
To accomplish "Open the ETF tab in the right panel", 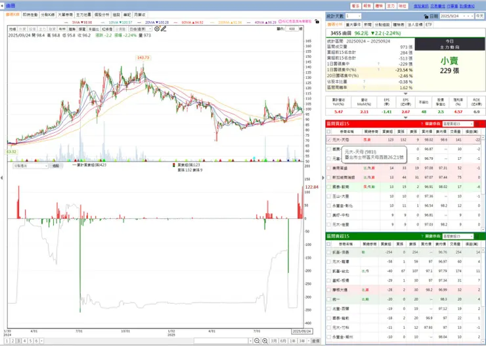I will tap(428, 24).
